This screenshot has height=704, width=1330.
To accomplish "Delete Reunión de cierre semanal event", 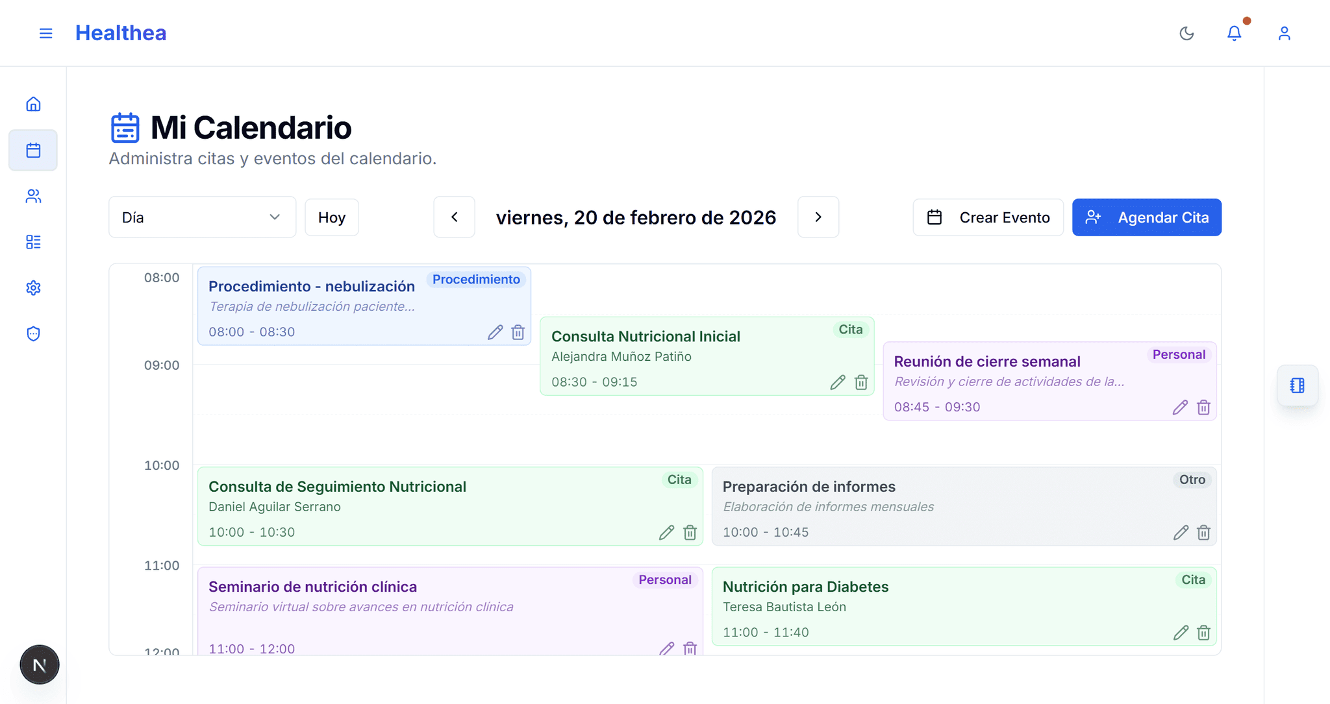I will point(1203,407).
